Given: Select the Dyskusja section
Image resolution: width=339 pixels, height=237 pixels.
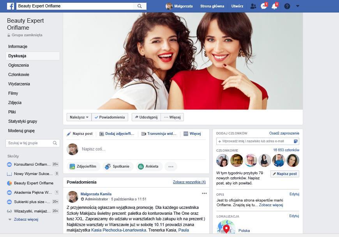Looking at the screenshot, I should pyautogui.click(x=33, y=56).
